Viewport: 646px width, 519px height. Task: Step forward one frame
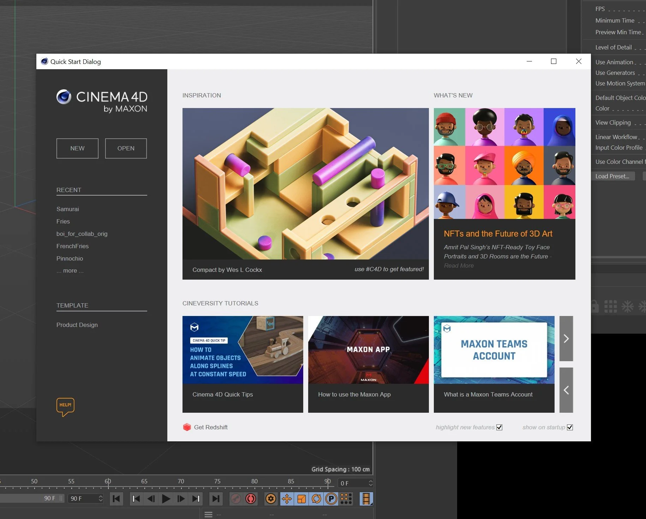point(181,499)
